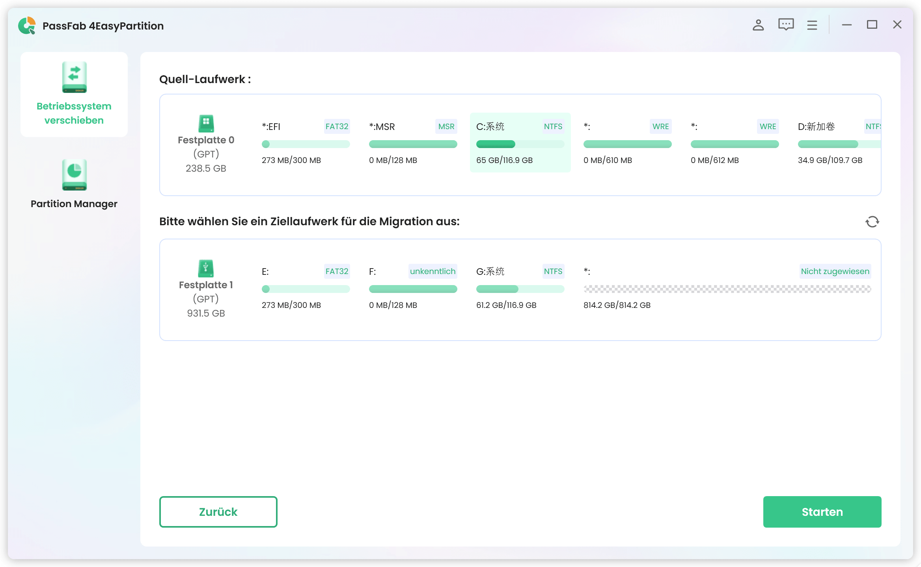921x567 pixels.
Task: Select the EFI partition on Festplatte 0
Action: coord(306,143)
